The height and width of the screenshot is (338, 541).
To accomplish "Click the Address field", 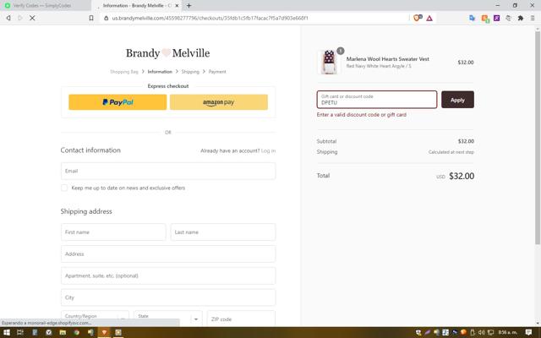I will click(x=168, y=253).
